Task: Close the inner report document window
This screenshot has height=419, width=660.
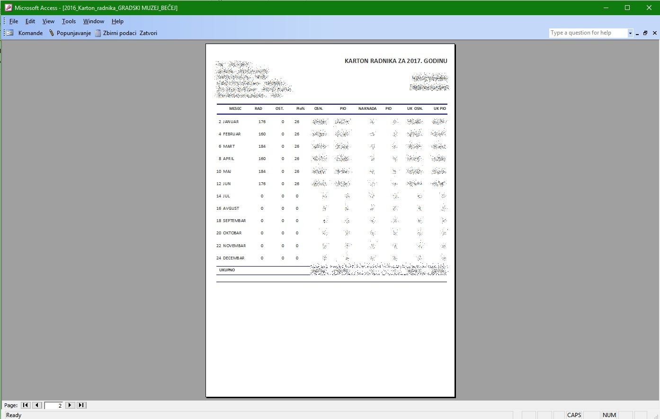Action: (655, 33)
